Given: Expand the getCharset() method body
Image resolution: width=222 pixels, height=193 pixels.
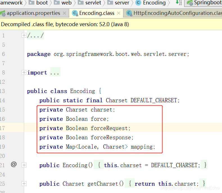Looking at the screenshot, I should pyautogui.click(x=24, y=184).
